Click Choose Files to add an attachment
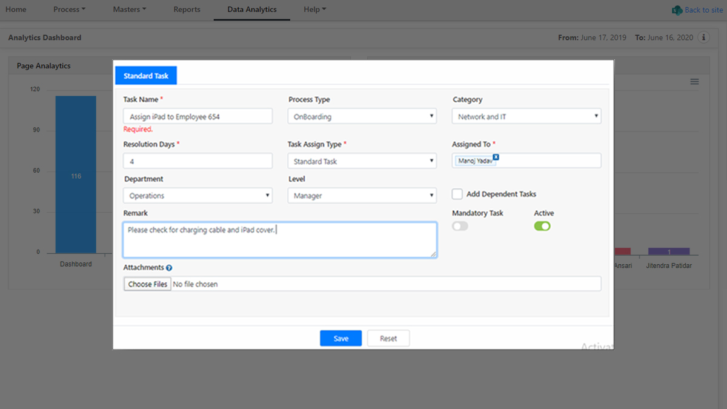The image size is (727, 409). [147, 283]
